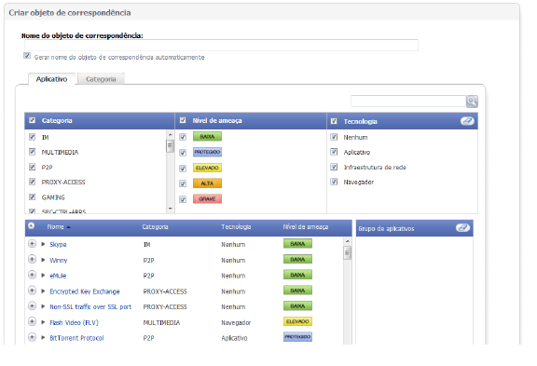Uncheck the PROTEGIDO threat level checkbox
The height and width of the screenshot is (366, 537).
[183, 153]
